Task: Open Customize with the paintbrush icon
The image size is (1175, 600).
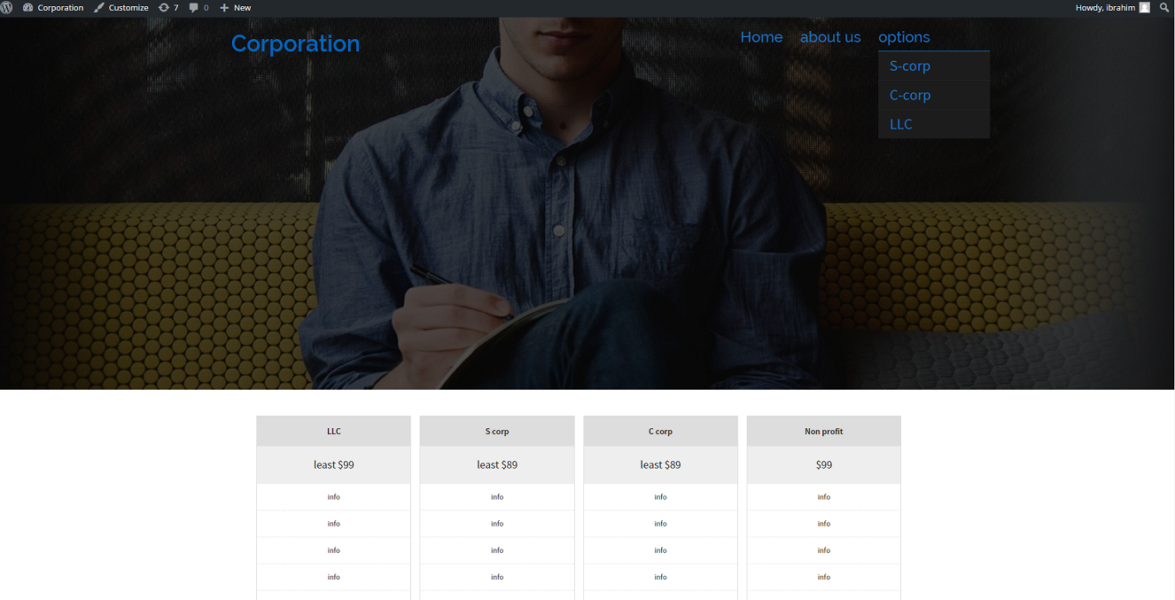Action: point(99,8)
